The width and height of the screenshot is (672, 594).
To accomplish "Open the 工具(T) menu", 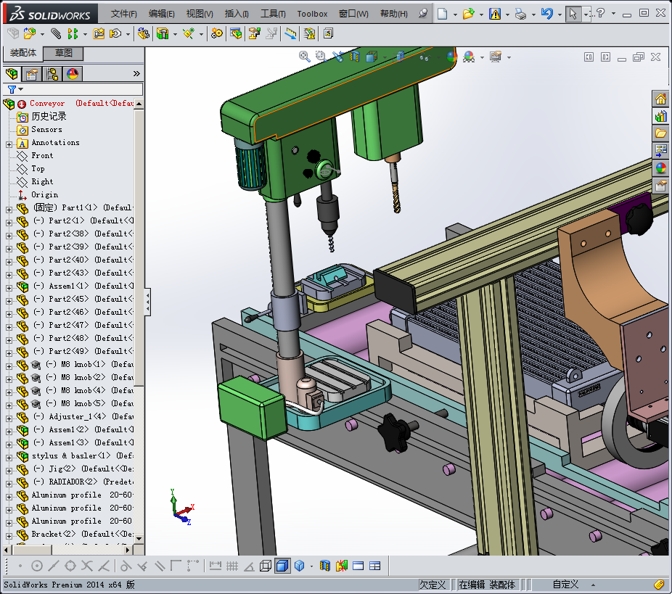I will pyautogui.click(x=273, y=14).
